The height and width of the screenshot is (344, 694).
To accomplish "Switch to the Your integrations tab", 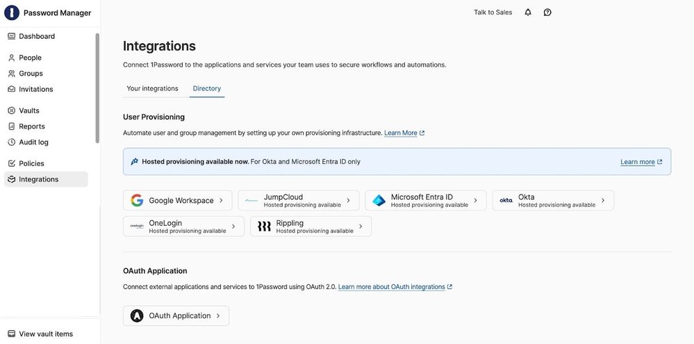I will pos(152,89).
